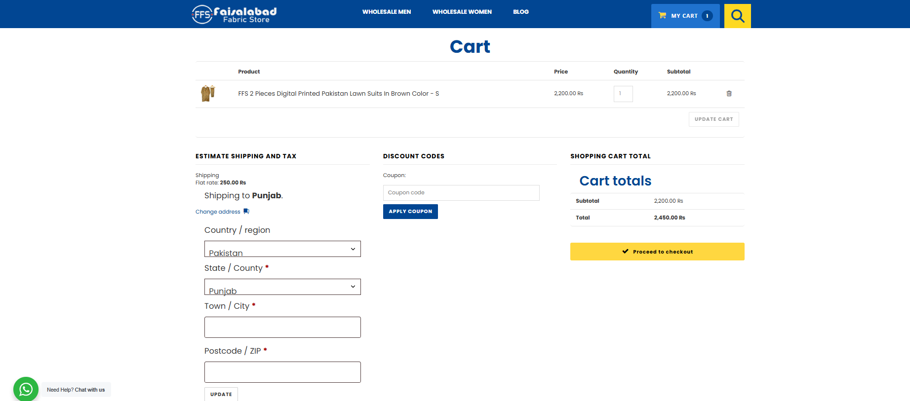Click the Update Cart button

(713, 119)
